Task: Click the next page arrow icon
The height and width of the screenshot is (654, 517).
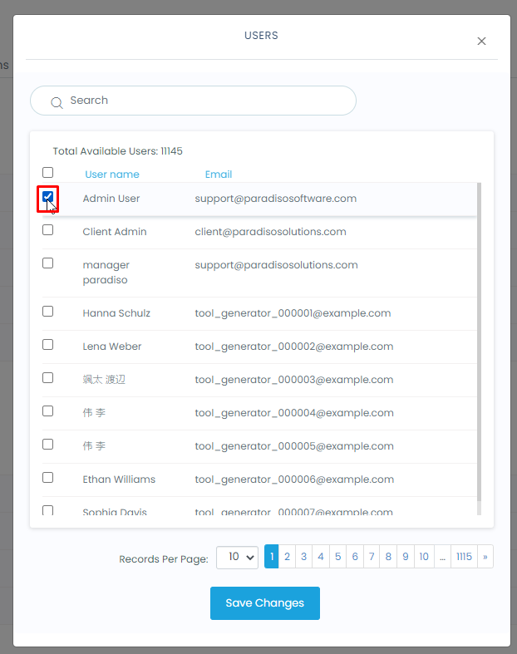Action: click(484, 557)
